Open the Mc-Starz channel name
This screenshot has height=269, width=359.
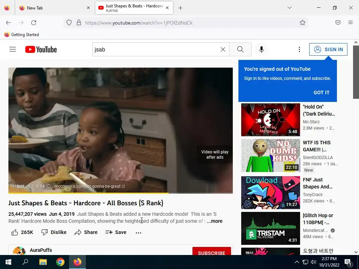tap(311, 122)
